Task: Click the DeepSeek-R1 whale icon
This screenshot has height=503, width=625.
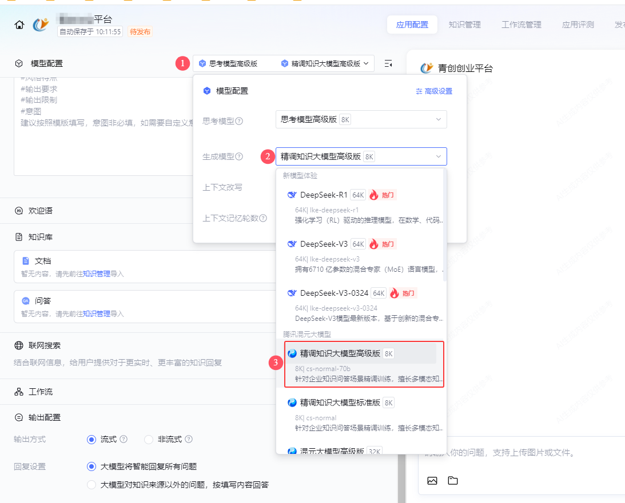Action: 292,195
